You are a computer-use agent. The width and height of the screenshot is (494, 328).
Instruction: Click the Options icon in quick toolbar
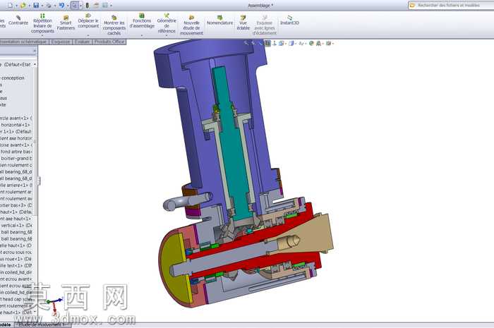coord(105,6)
